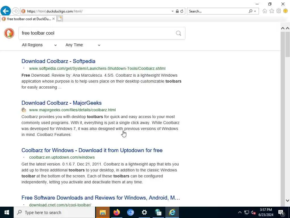Click the grayed Forward arrow button

click(x=16, y=11)
